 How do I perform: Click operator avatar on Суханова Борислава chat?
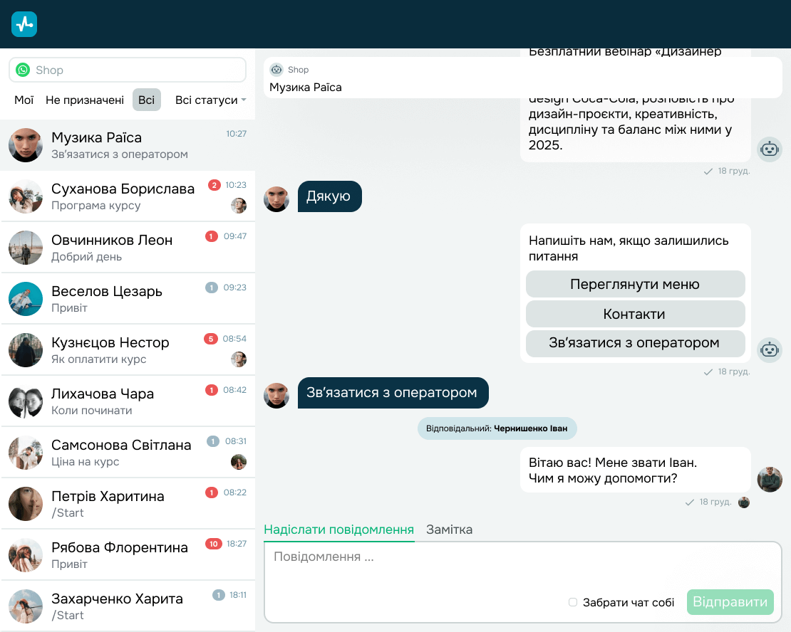point(239,205)
